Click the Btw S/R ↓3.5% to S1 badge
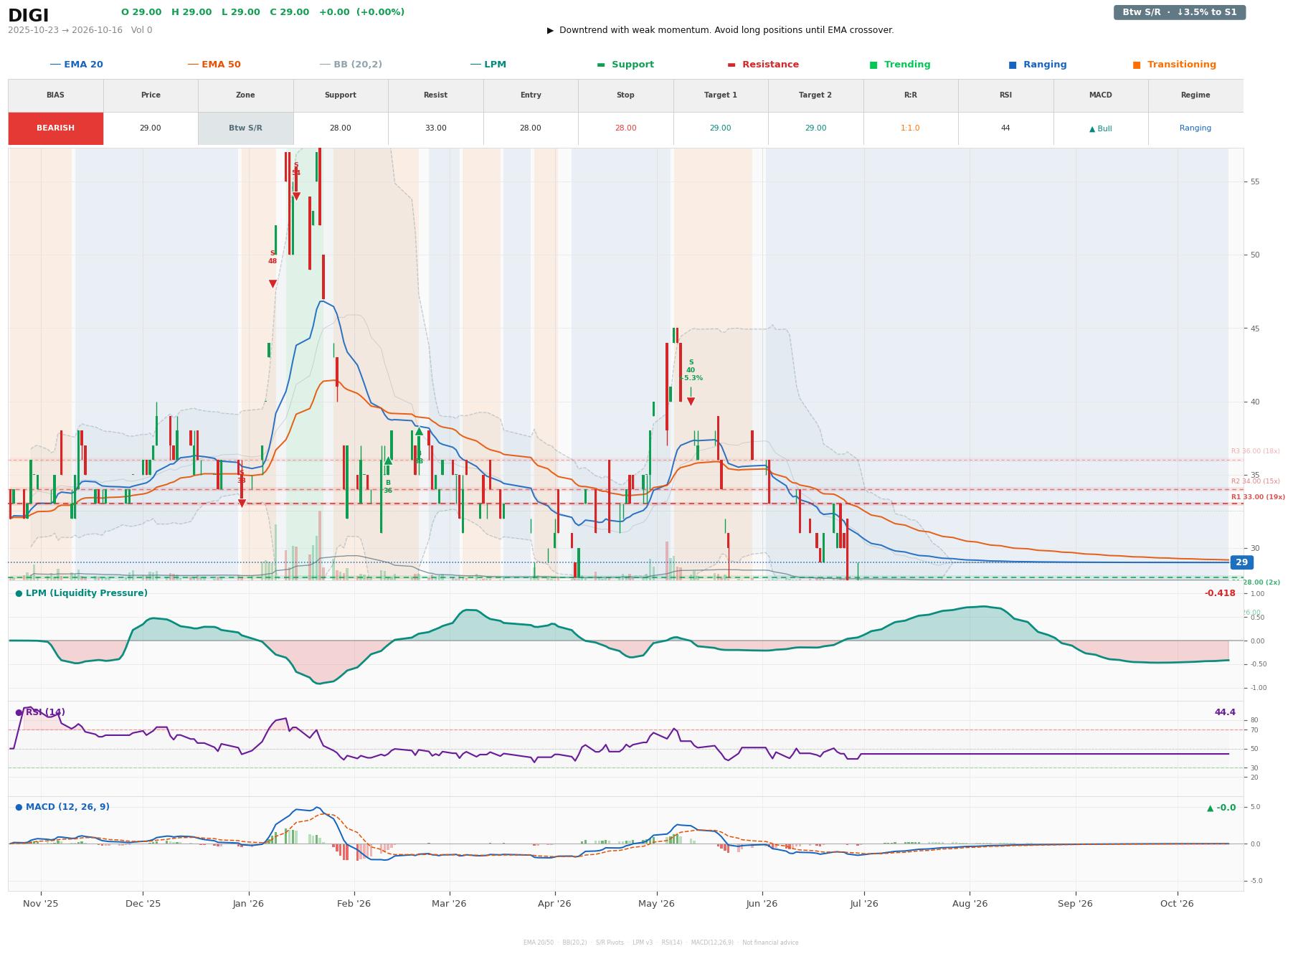1293x954 pixels. click(1180, 12)
